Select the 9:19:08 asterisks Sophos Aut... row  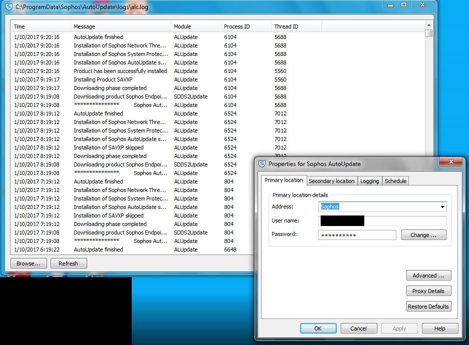pos(218,105)
